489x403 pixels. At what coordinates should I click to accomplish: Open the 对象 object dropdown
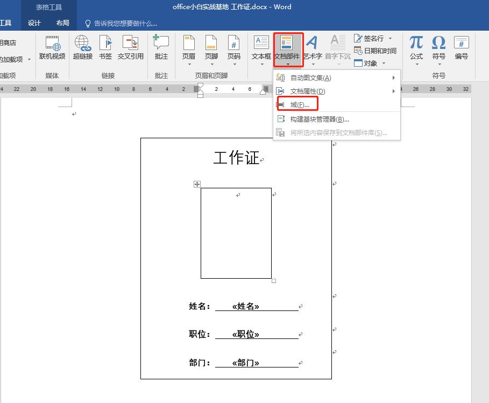coord(369,62)
